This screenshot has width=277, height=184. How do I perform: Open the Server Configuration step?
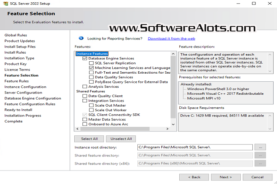tap(23, 92)
